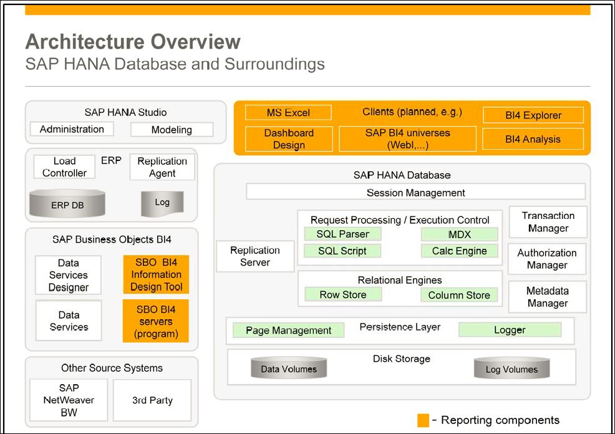Click SAP BI4 universes (WebI,...) box
This screenshot has height=434, width=615.
[x=407, y=139]
